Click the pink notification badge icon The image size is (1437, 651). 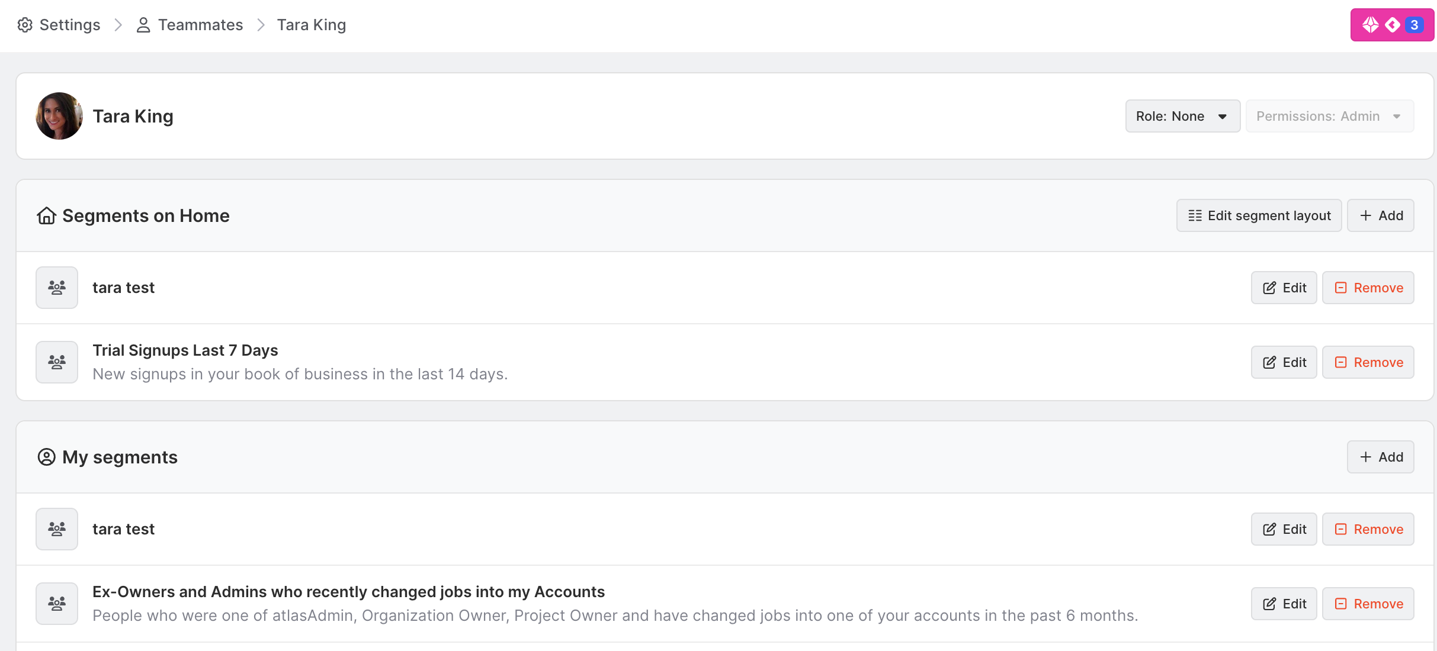click(x=1391, y=25)
